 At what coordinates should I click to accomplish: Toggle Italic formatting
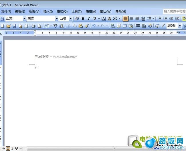point(89,19)
